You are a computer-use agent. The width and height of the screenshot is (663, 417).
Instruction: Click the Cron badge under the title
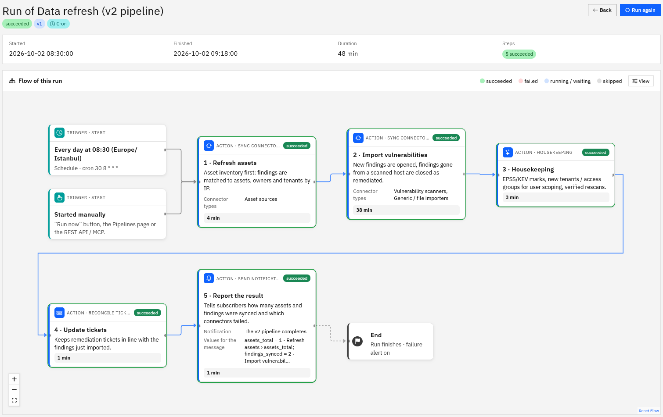click(58, 24)
